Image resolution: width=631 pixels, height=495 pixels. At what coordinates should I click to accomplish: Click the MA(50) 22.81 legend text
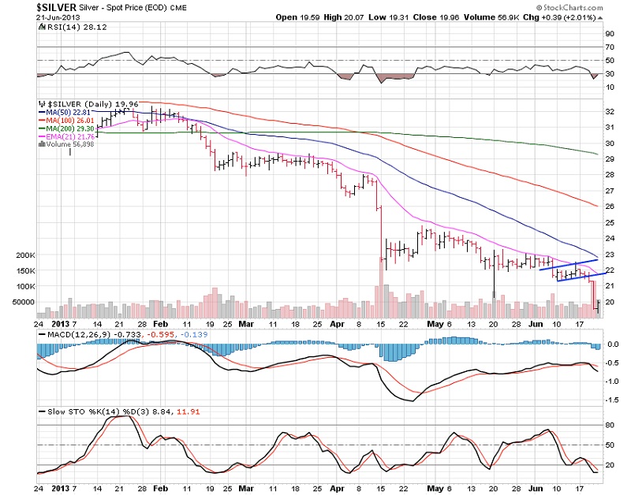click(68, 113)
